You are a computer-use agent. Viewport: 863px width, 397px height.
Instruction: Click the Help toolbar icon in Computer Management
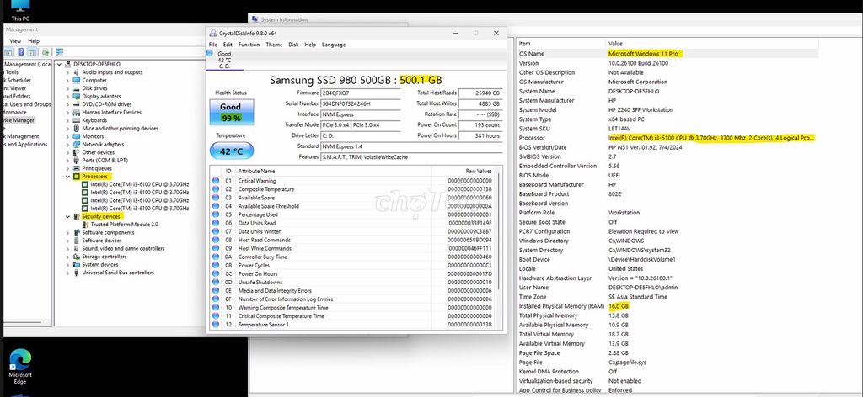(21, 52)
